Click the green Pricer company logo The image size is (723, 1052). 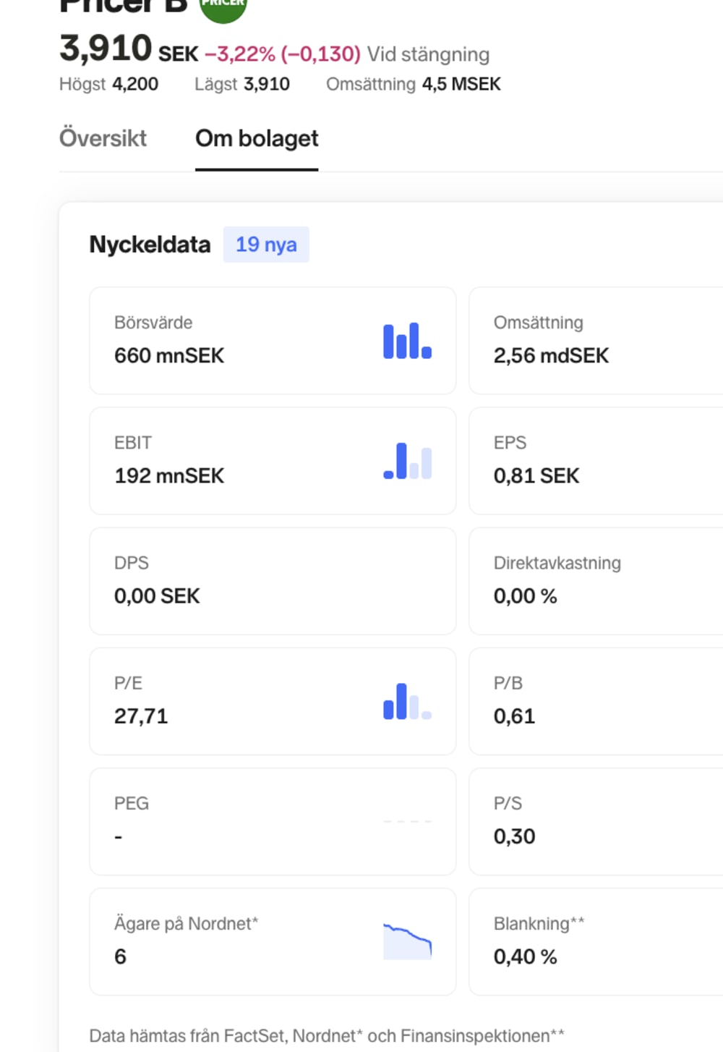(223, 6)
